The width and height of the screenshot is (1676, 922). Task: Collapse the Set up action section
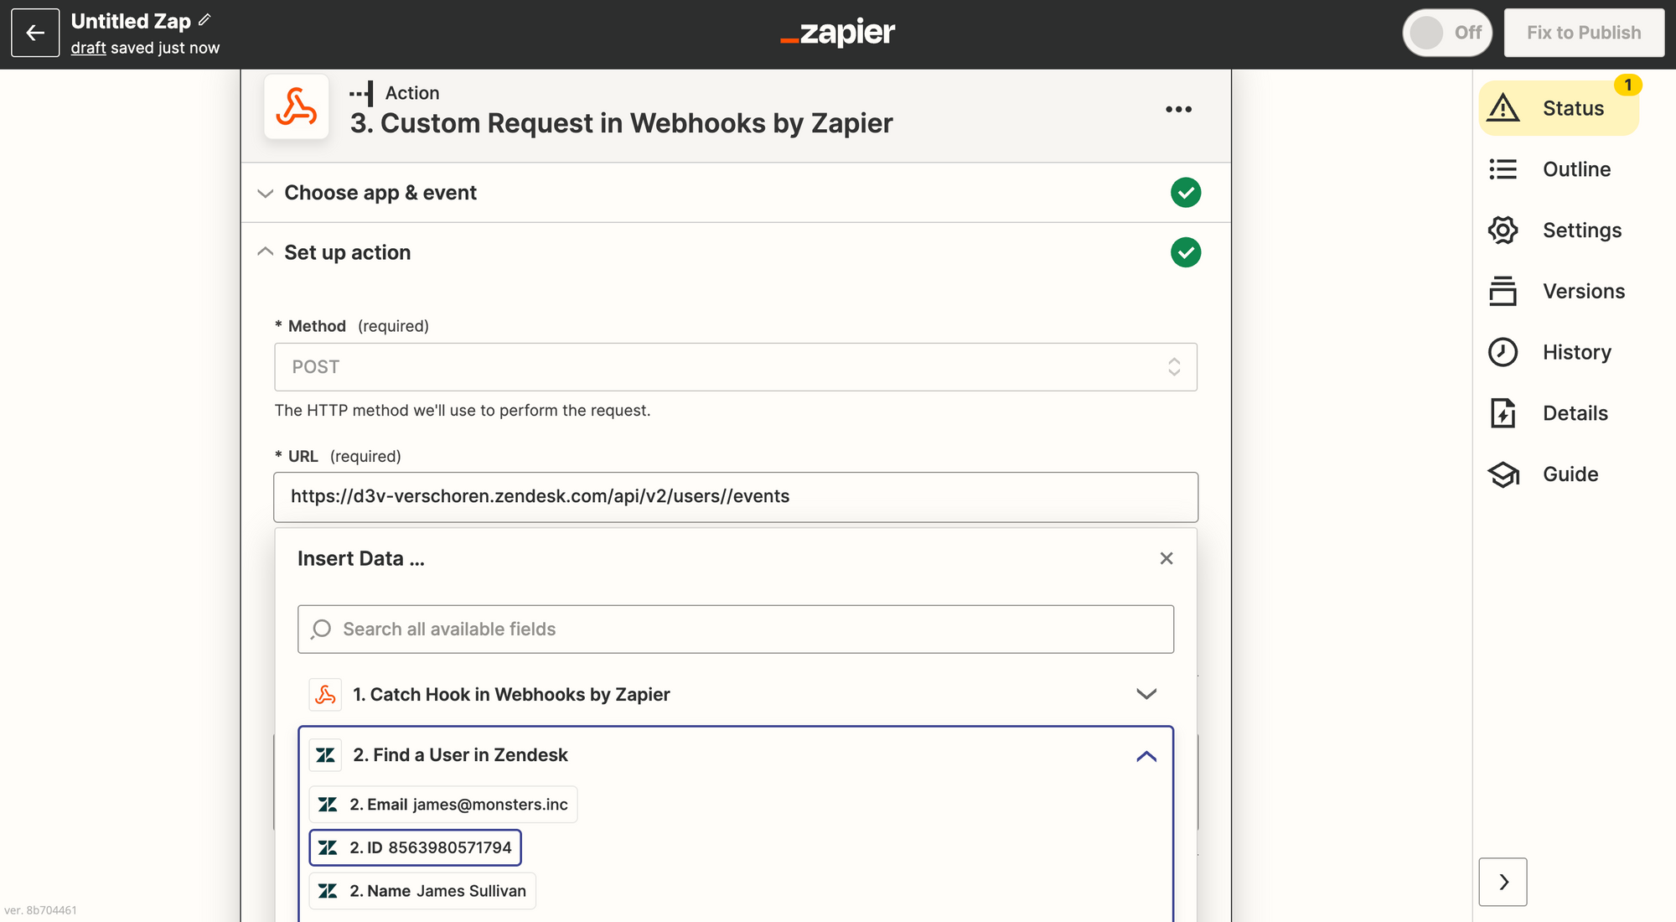347,252
